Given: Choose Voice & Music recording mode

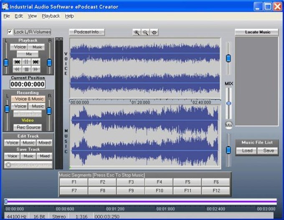Looking at the screenshot, I should click(x=28, y=99).
